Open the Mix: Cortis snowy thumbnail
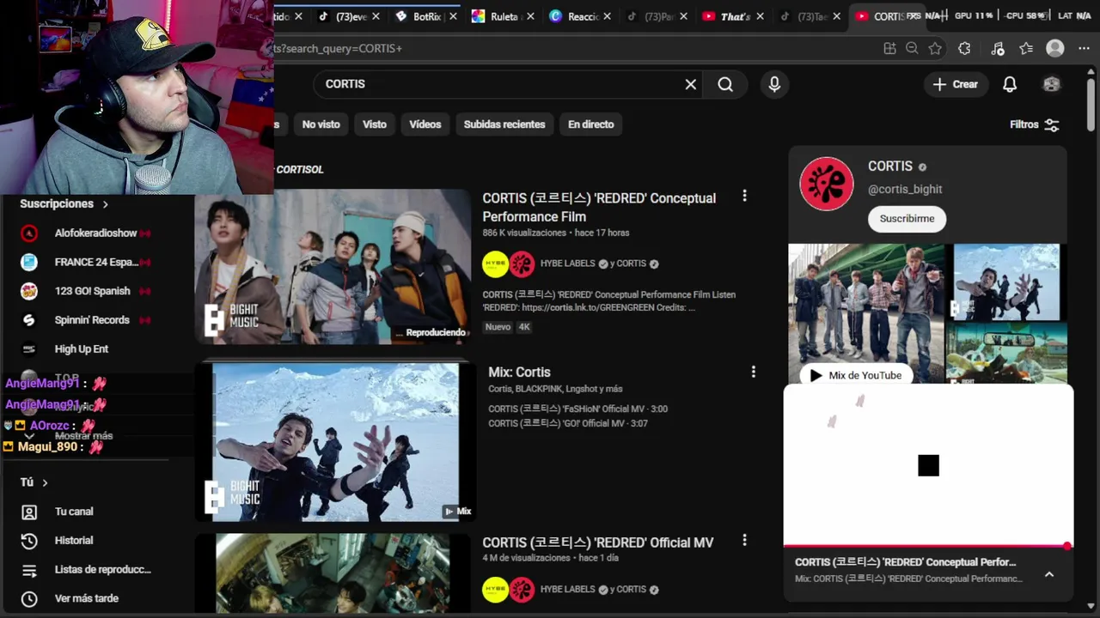This screenshot has width=1100, height=618. coord(335,441)
